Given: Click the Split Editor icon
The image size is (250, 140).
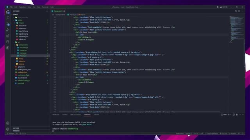Looking at the screenshot, I should pyautogui.click(x=239, y=11).
